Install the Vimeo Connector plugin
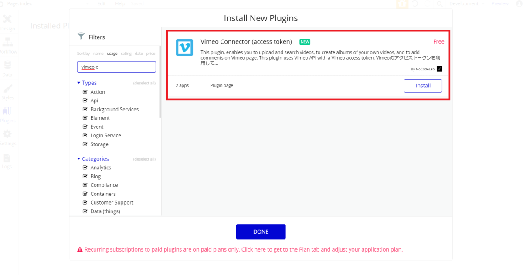The width and height of the screenshot is (523, 275). point(423,86)
